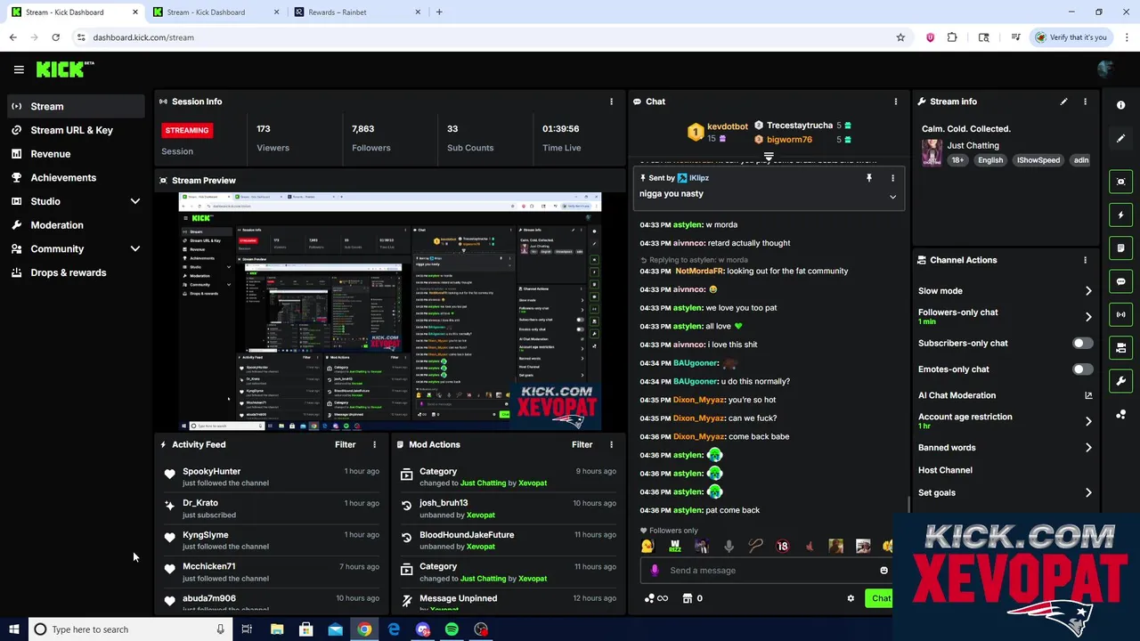Screen dimensions: 1140x641
Task: Click the lightning bolt activity feed icon
Action: 1120,215
